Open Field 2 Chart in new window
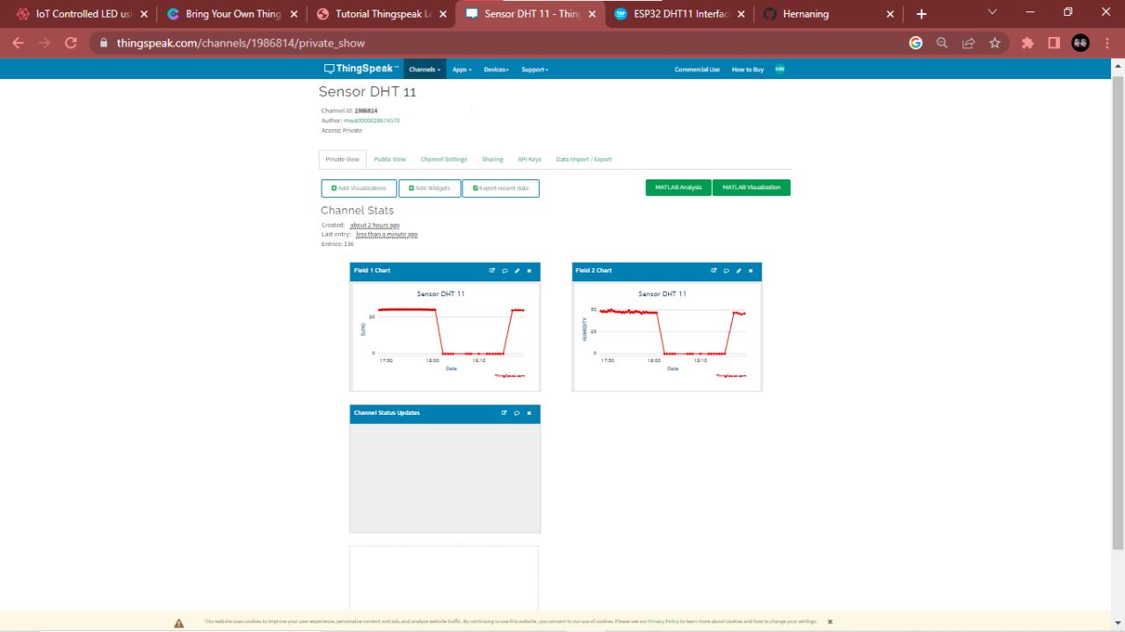 714,271
